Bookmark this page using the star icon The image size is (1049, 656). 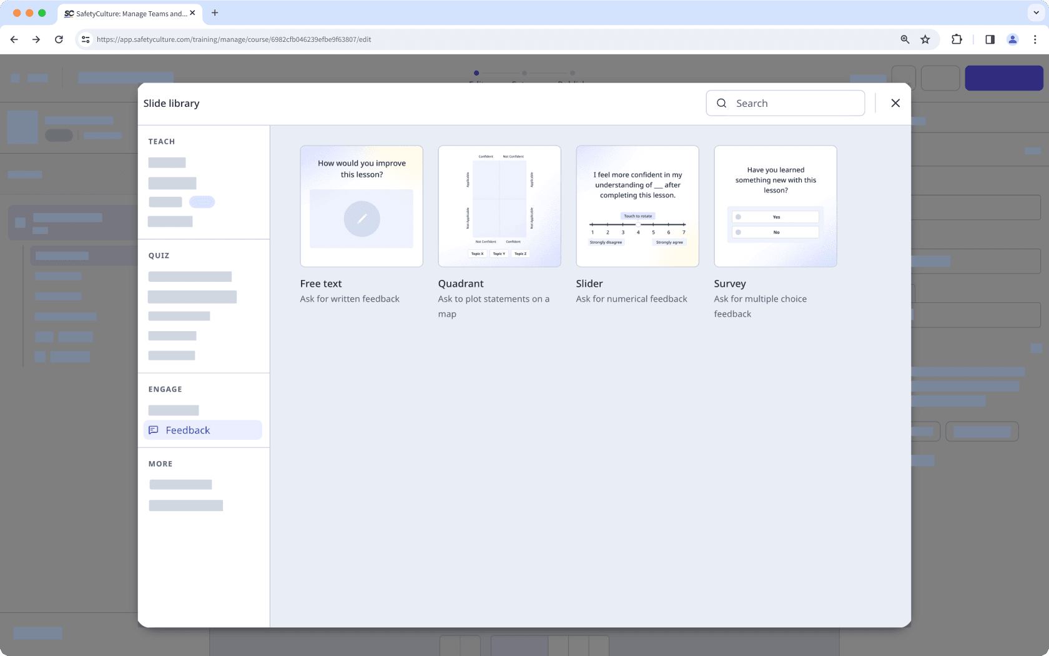(925, 39)
